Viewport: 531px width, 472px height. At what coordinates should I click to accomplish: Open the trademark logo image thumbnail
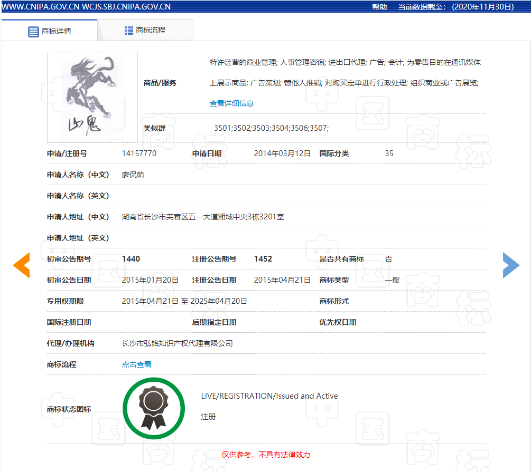[x=92, y=97]
